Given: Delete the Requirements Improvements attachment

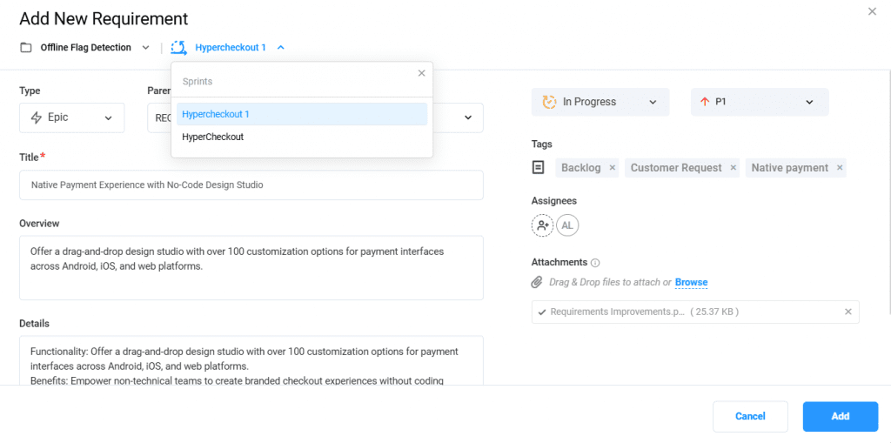Looking at the screenshot, I should pyautogui.click(x=848, y=312).
